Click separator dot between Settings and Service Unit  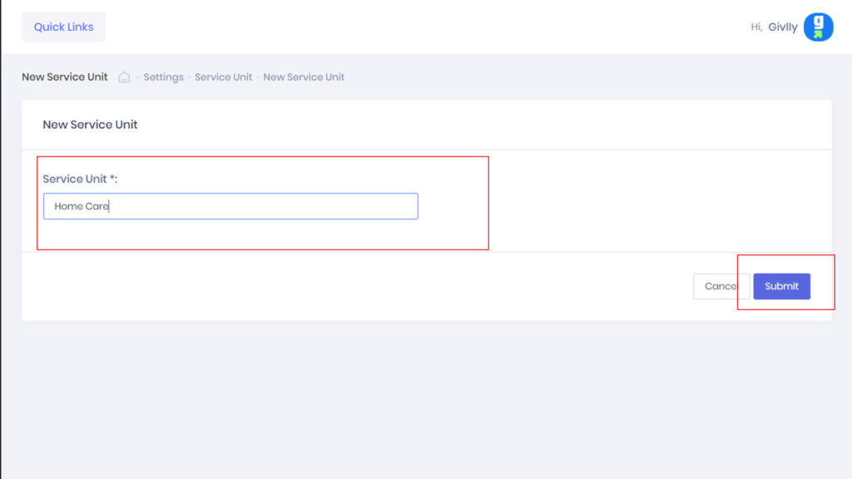pos(190,77)
